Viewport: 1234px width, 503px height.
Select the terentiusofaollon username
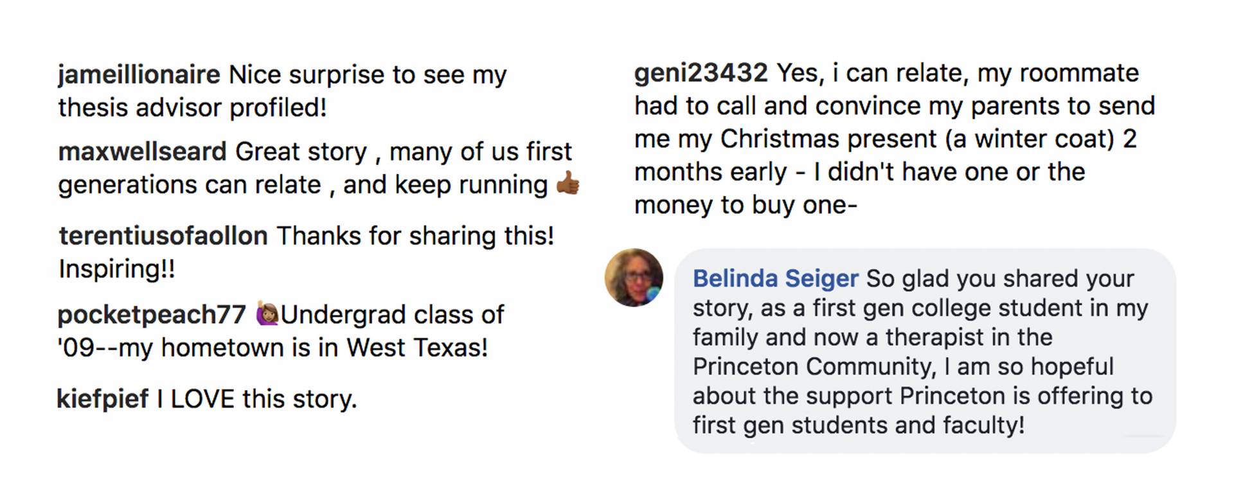(163, 236)
